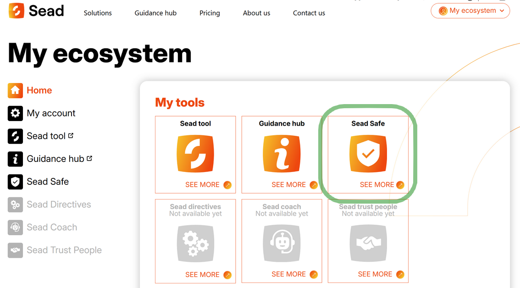The height and width of the screenshot is (288, 520).
Task: Click arrow icon on Sead trust people card
Action: coord(400,274)
